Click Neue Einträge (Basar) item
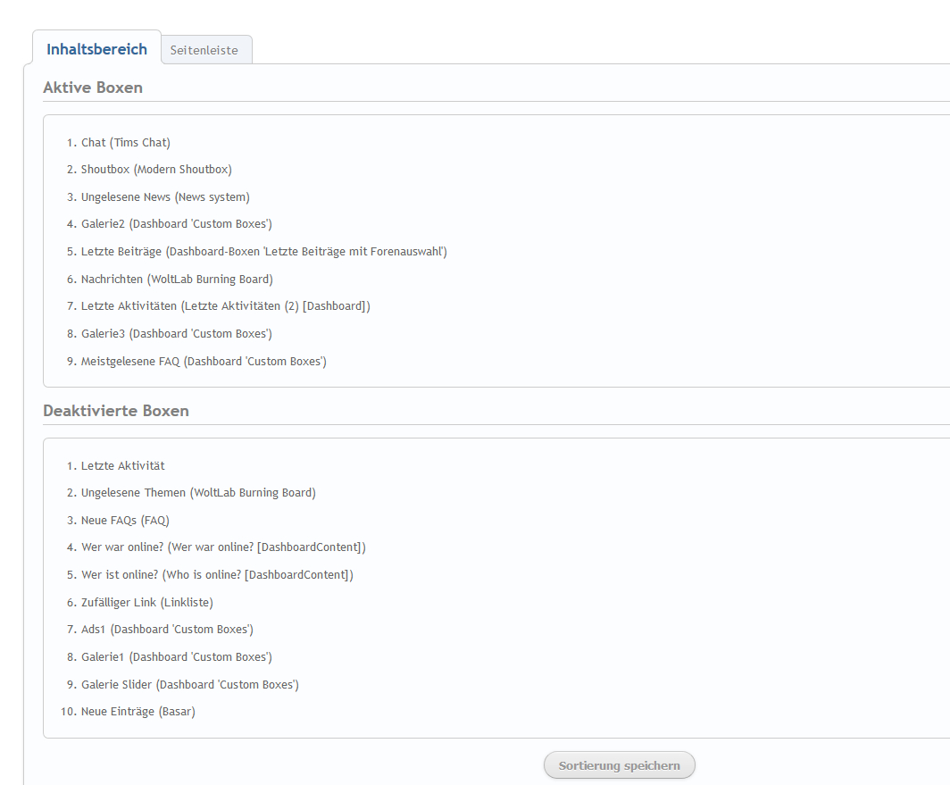Viewport: 950px width, 785px height. 137,711
